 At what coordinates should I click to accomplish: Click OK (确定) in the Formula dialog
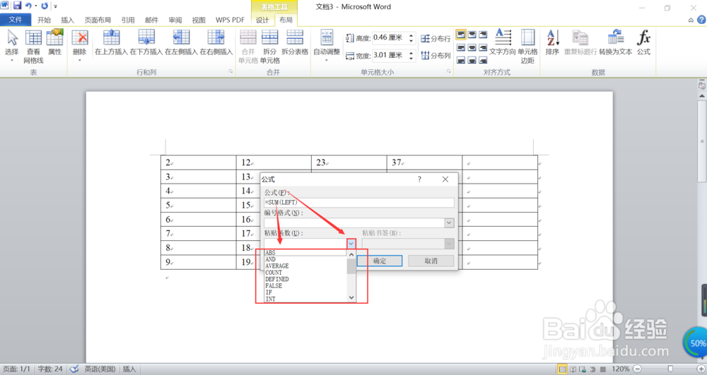click(380, 261)
